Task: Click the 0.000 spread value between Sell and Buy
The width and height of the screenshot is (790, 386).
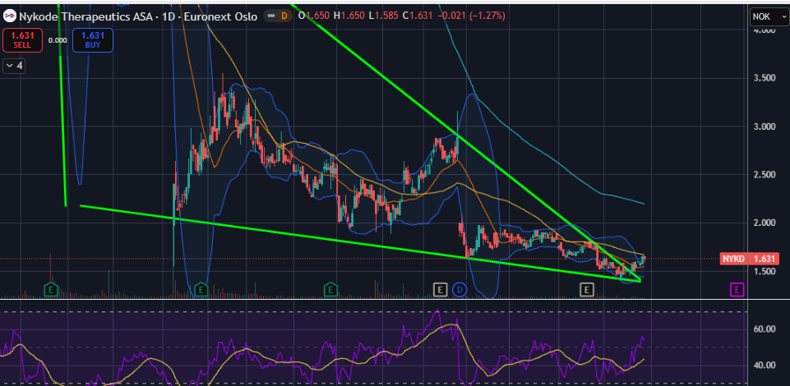Action: pyautogui.click(x=58, y=39)
